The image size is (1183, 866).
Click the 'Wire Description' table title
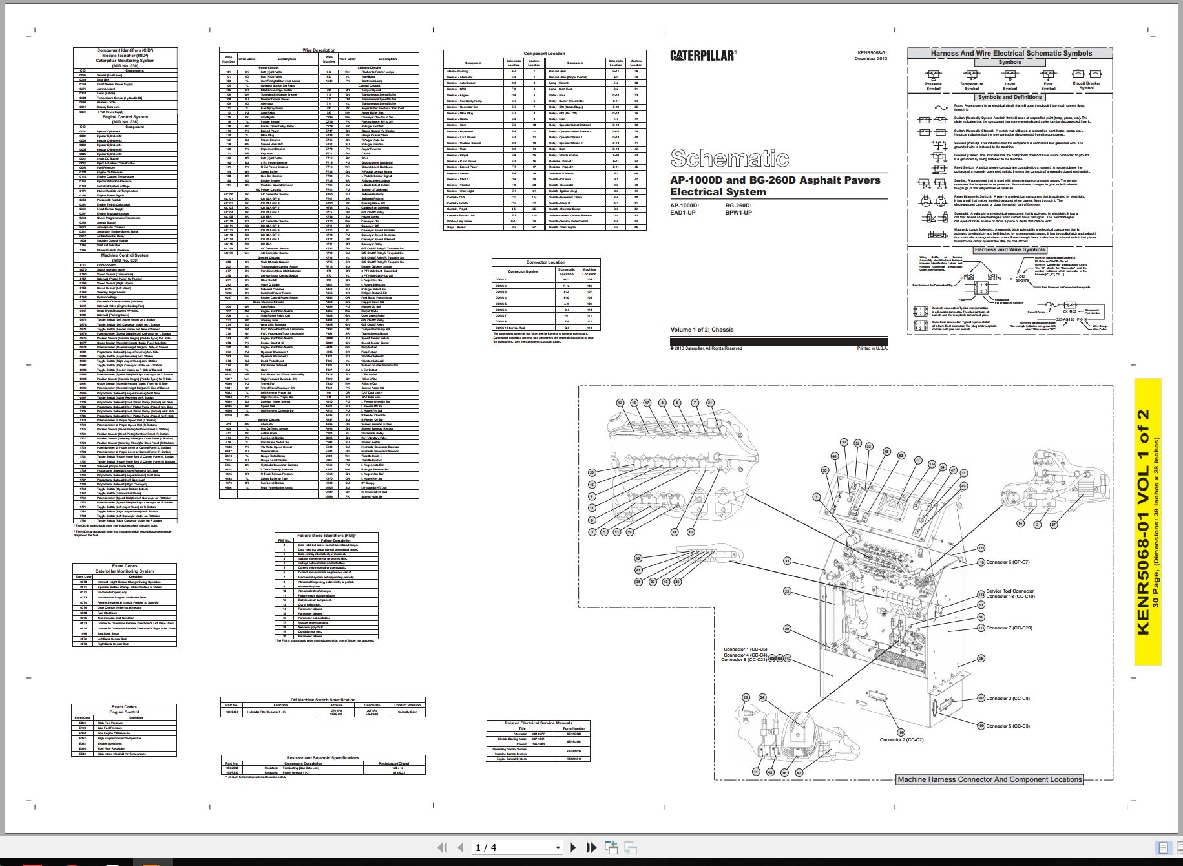319,50
